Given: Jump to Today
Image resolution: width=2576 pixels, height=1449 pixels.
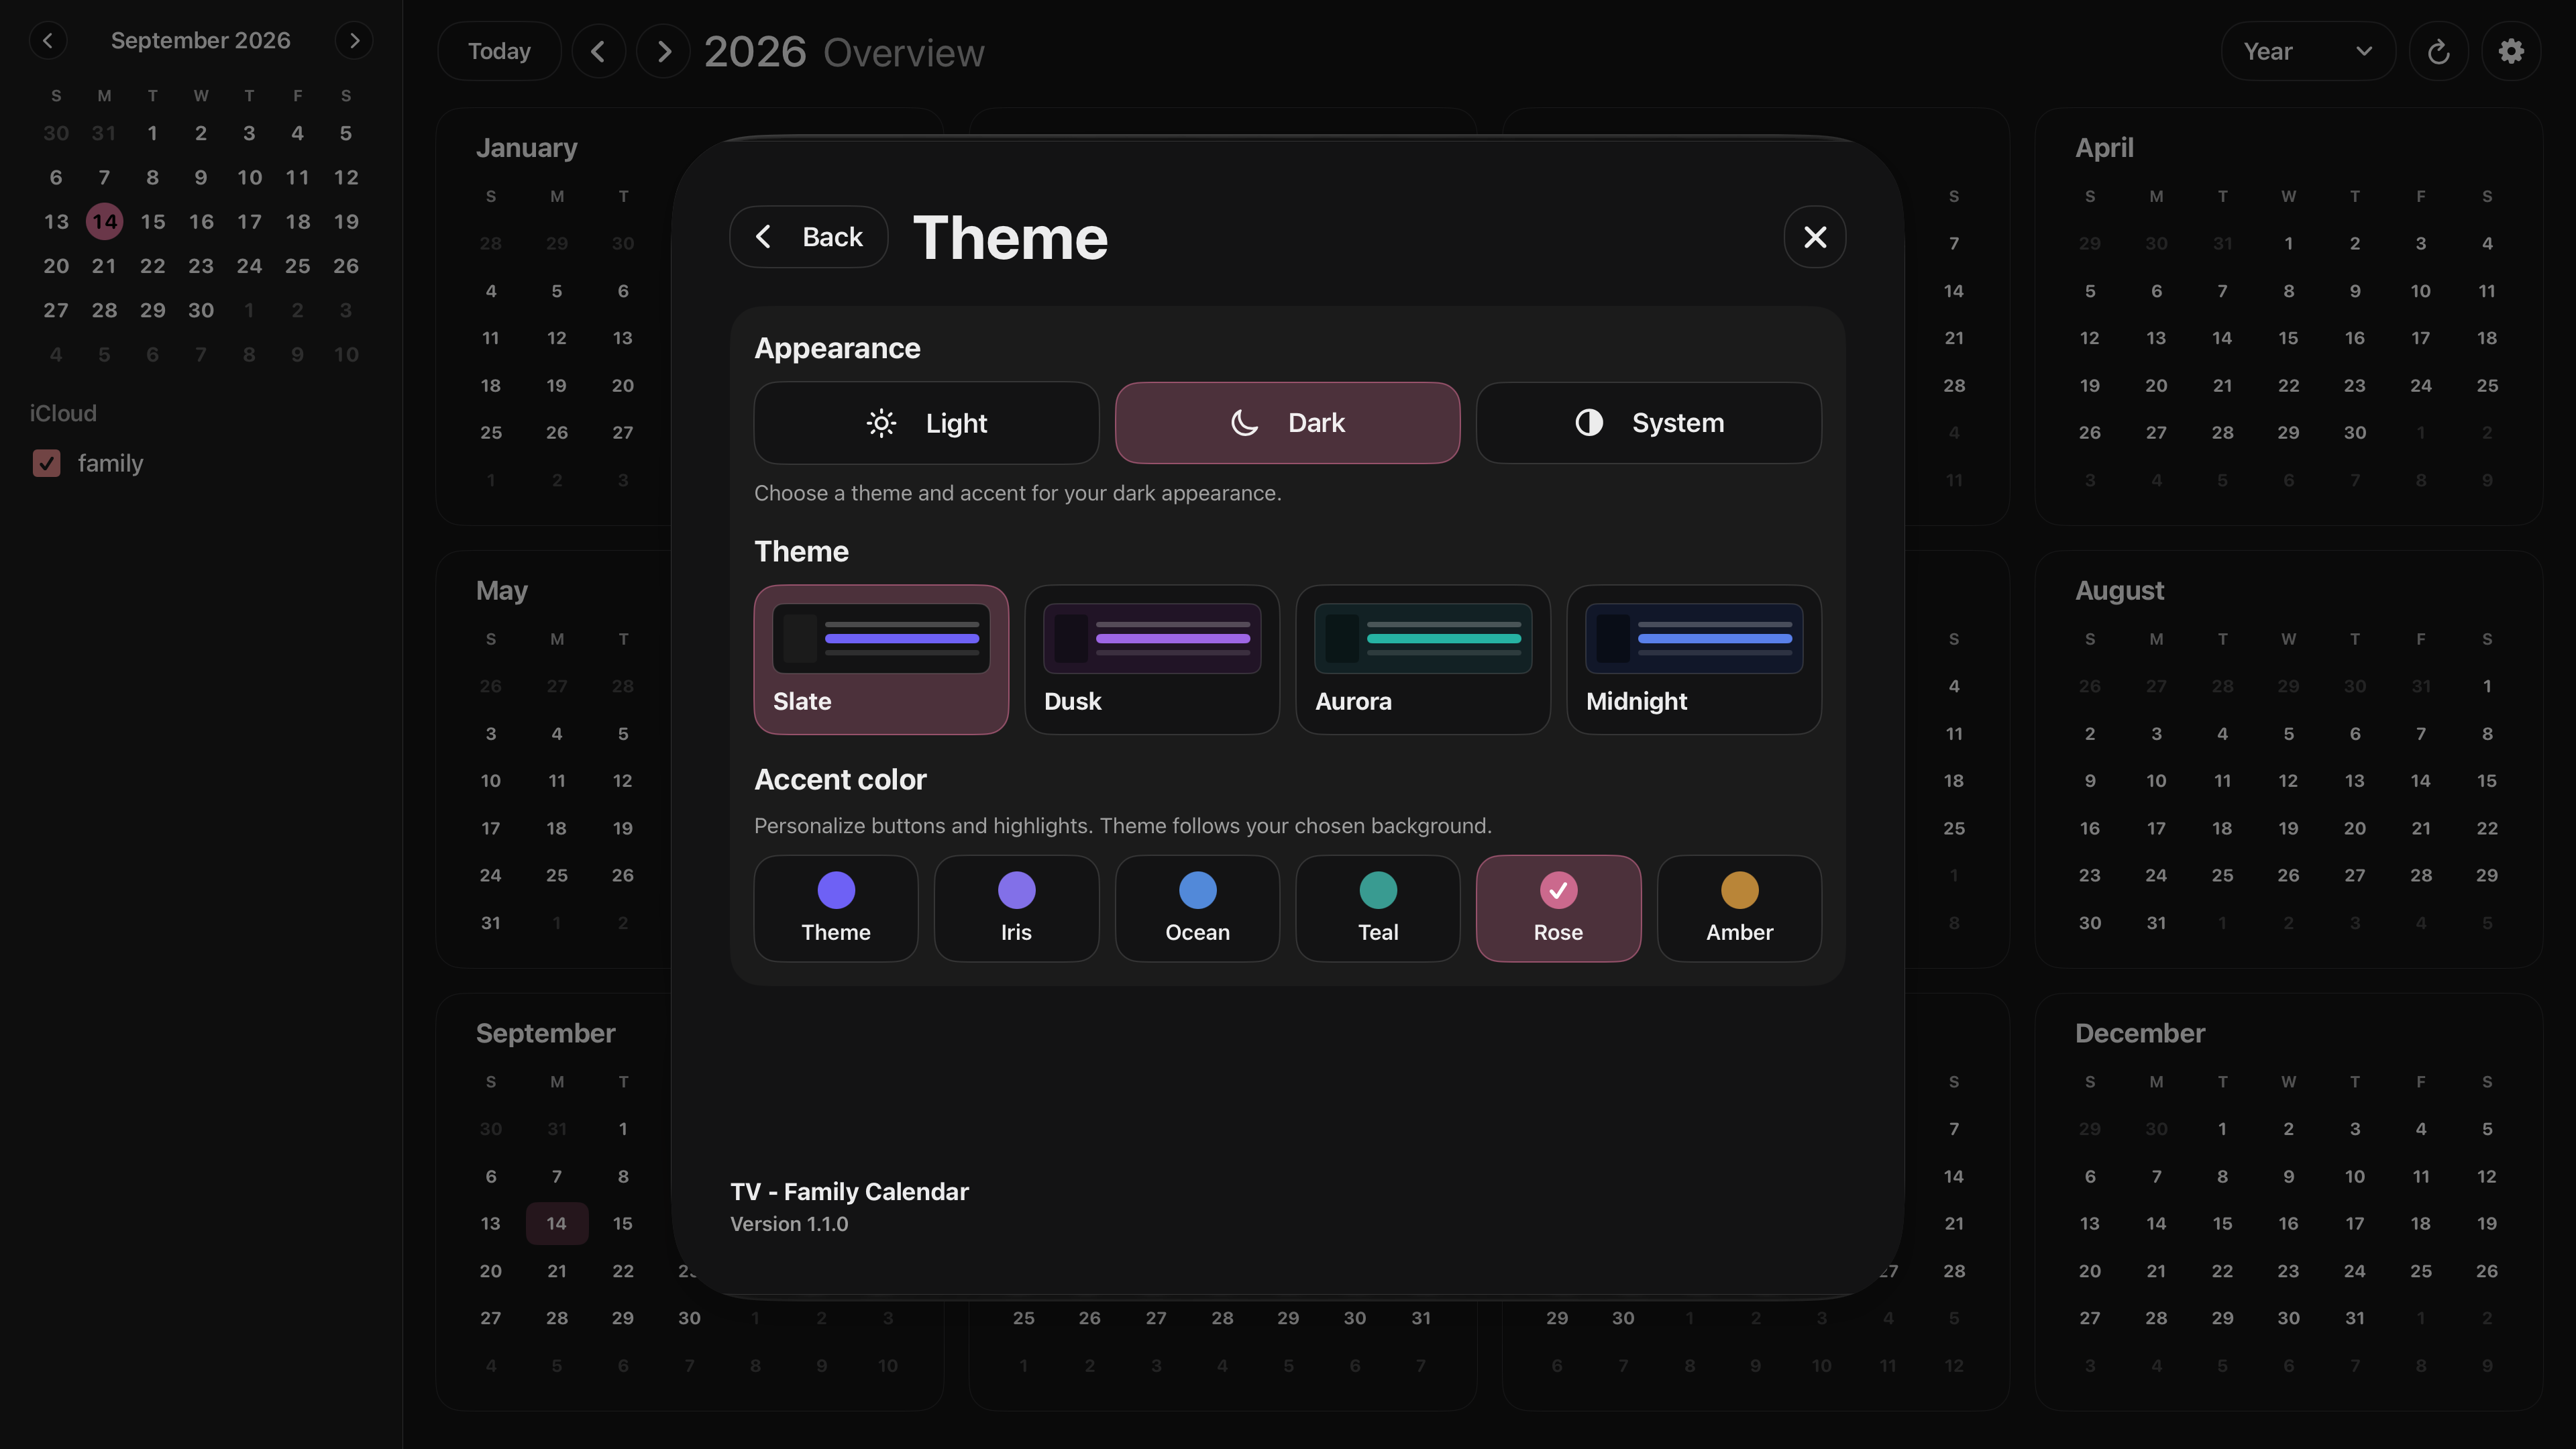Looking at the screenshot, I should [499, 51].
